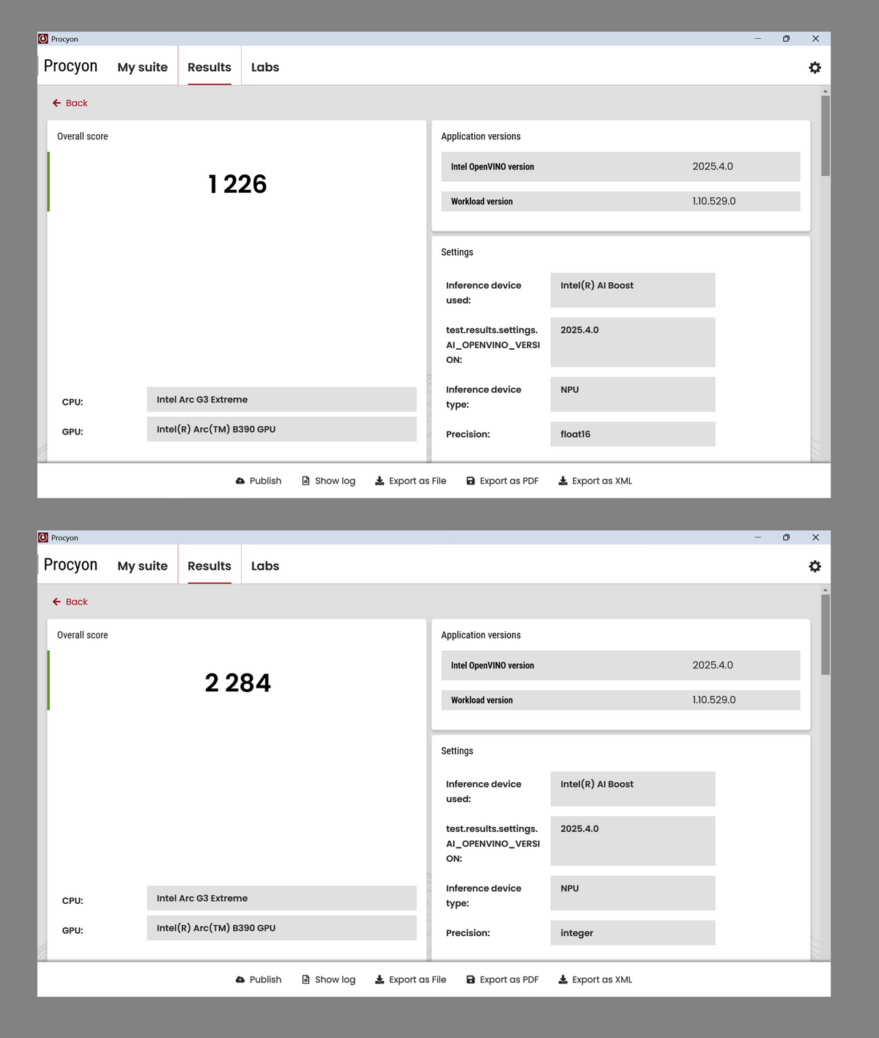
Task: Click Back link text in bottom window
Action: pos(76,602)
